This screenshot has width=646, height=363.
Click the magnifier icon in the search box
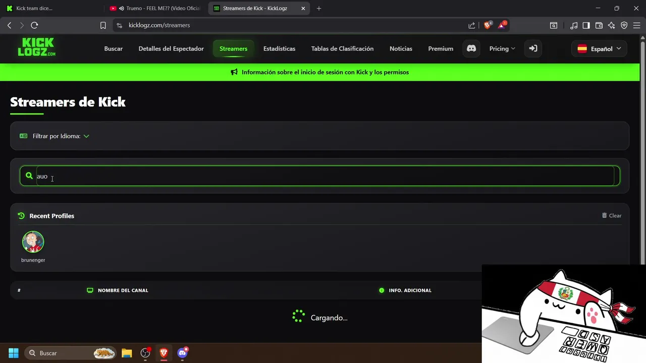click(x=29, y=176)
